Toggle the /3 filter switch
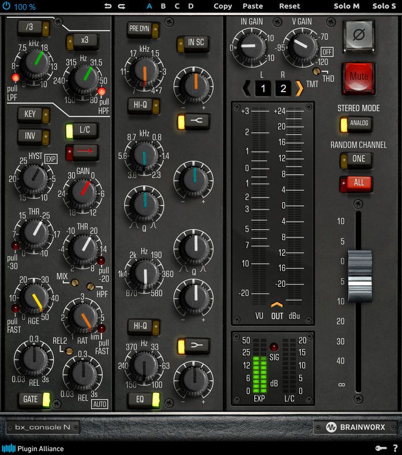This screenshot has height=455, width=402. (33, 28)
